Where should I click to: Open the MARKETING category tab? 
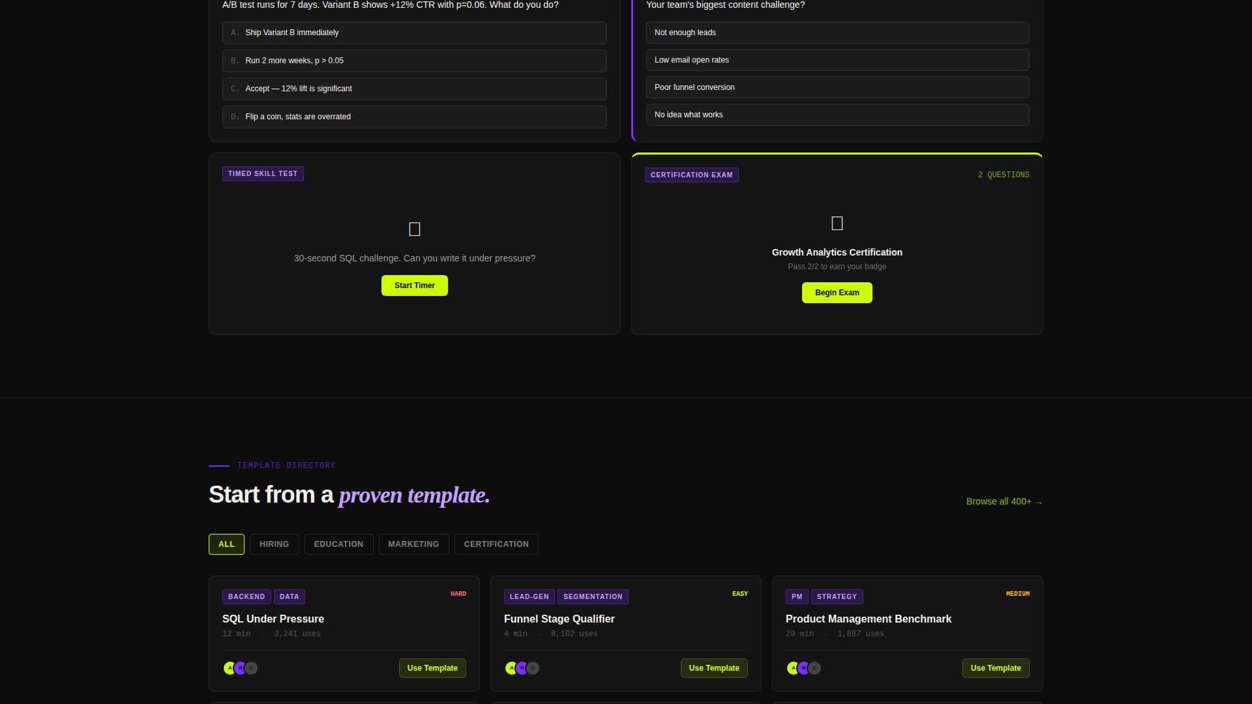pos(413,544)
